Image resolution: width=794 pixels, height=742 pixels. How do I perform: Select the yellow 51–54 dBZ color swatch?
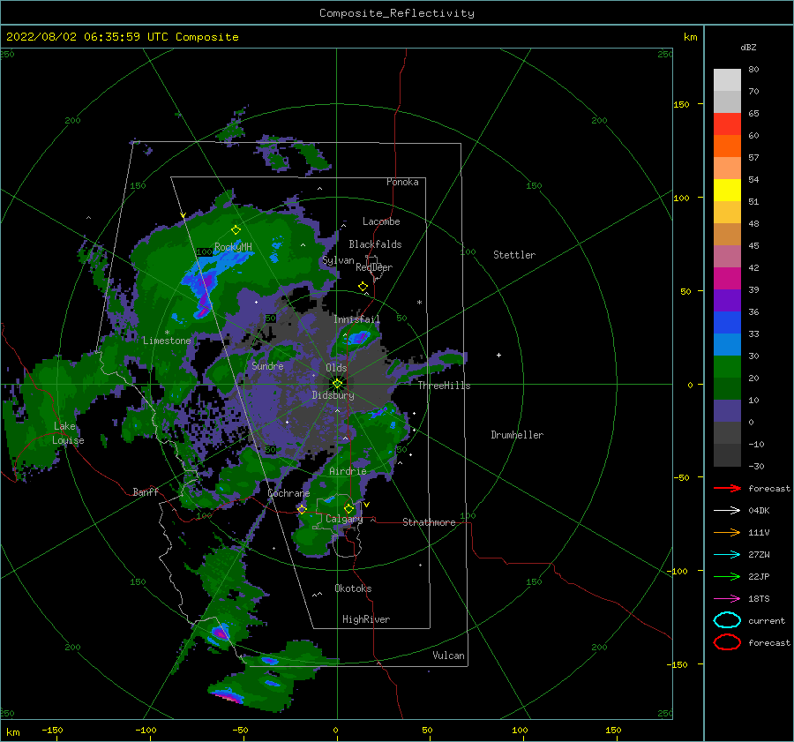(727, 191)
